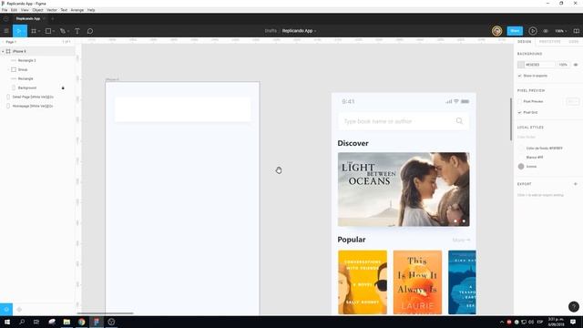
Task: Select the Homepage layer
Action: (33, 106)
